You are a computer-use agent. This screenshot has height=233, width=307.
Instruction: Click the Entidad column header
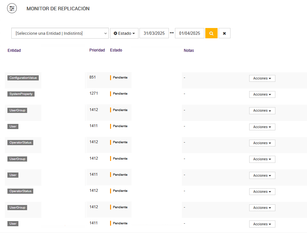[14, 51]
